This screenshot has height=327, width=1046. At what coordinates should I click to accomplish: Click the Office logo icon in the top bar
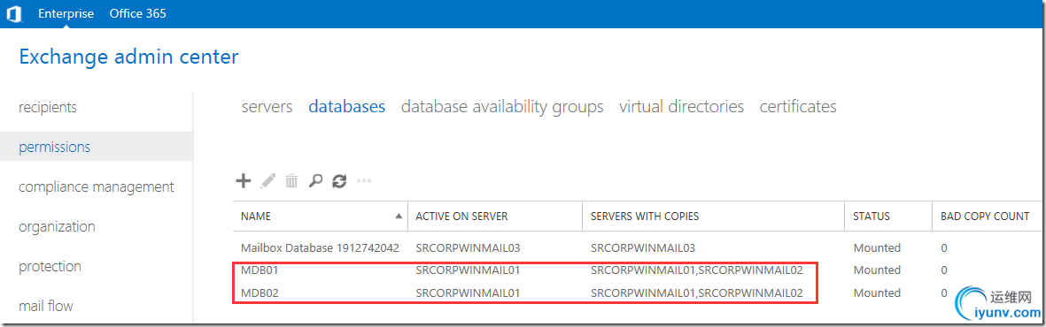pyautogui.click(x=14, y=13)
